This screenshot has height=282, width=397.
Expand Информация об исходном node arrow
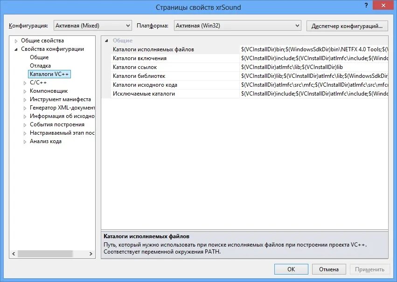(x=25, y=117)
